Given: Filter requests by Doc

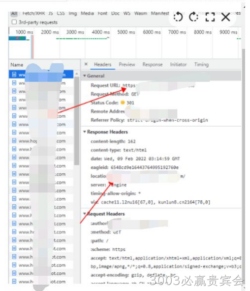Looking at the screenshot, I should click(116, 13).
